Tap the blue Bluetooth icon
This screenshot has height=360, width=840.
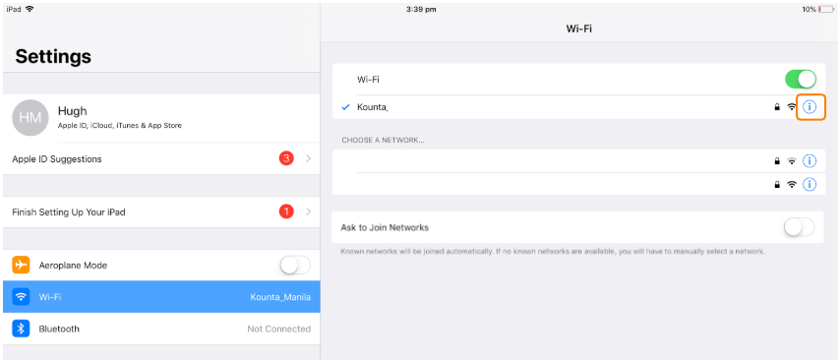coord(21,329)
